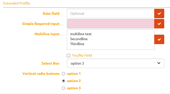
Task: Tick the Yes/No Field checkbox
Action: coord(68,55)
